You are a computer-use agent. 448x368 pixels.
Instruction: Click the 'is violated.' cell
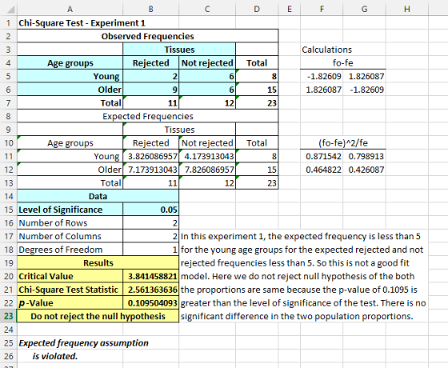(x=55, y=356)
